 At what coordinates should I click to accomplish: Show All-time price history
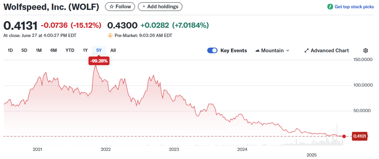click(113, 50)
